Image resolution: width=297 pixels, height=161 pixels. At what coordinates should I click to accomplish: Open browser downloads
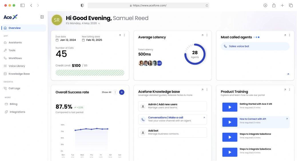pyautogui.click(x=265, y=5)
